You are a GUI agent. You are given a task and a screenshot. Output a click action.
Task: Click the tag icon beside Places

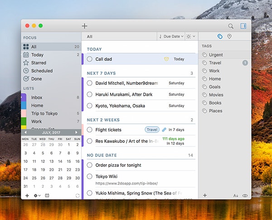[204, 111]
